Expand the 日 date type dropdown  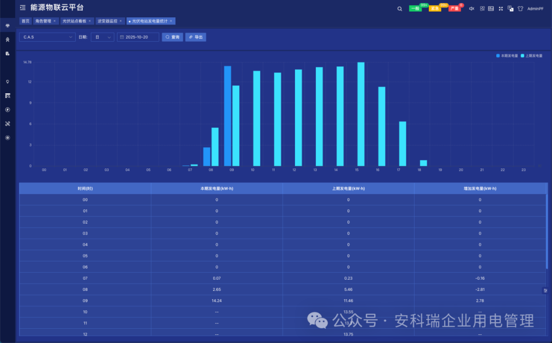pos(102,37)
